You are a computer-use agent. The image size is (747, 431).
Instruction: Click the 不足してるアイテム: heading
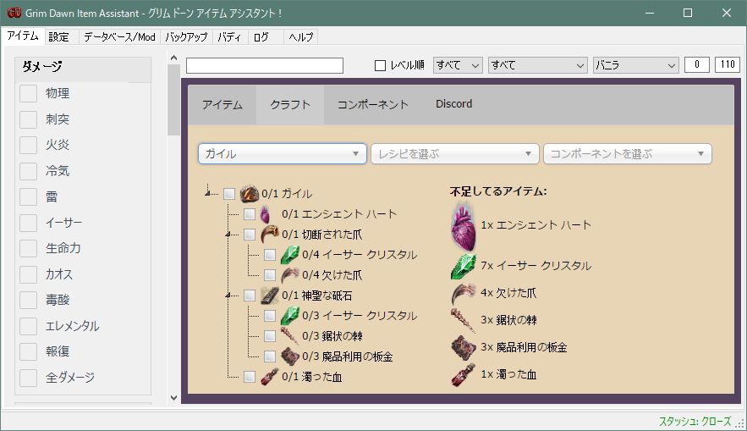(498, 191)
